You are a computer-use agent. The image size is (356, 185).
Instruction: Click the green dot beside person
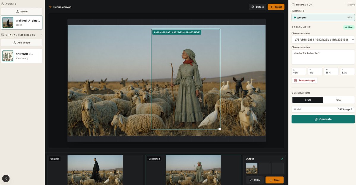tap(295, 17)
